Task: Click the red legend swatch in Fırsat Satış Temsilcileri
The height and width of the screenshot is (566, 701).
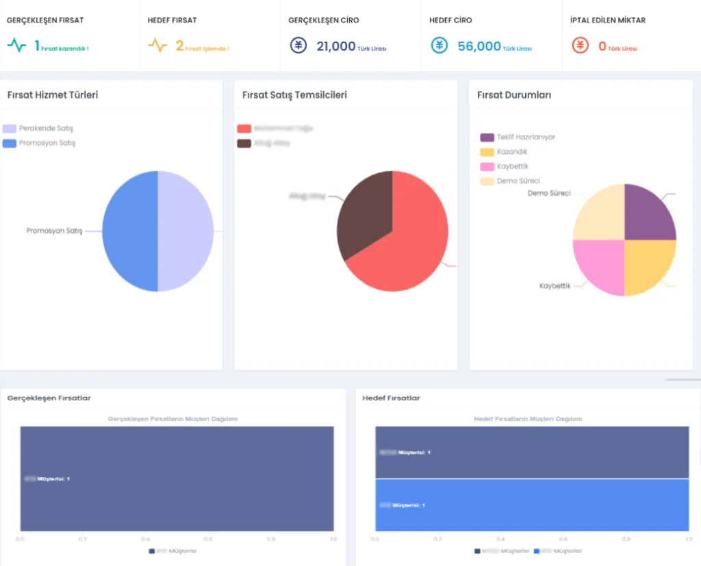Action: point(244,129)
